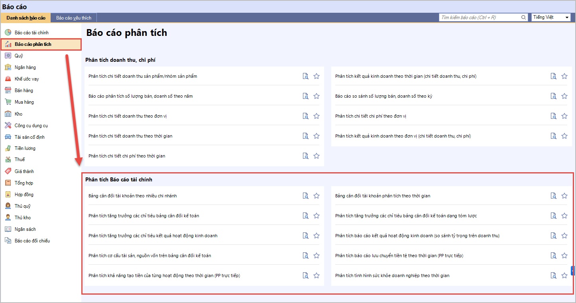Screen dimensions: 576x303
Task: Preview Phân tích chi tiết doanh thu theo đơn vị
Action: (x=306, y=116)
